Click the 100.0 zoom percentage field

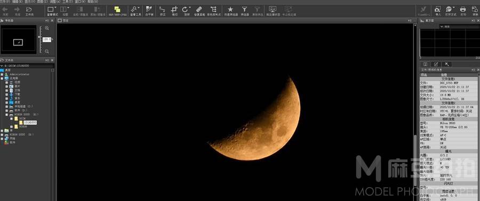[46, 39]
